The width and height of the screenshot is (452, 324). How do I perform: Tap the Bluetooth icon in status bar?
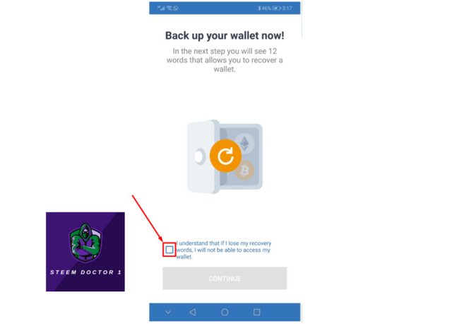pos(259,8)
